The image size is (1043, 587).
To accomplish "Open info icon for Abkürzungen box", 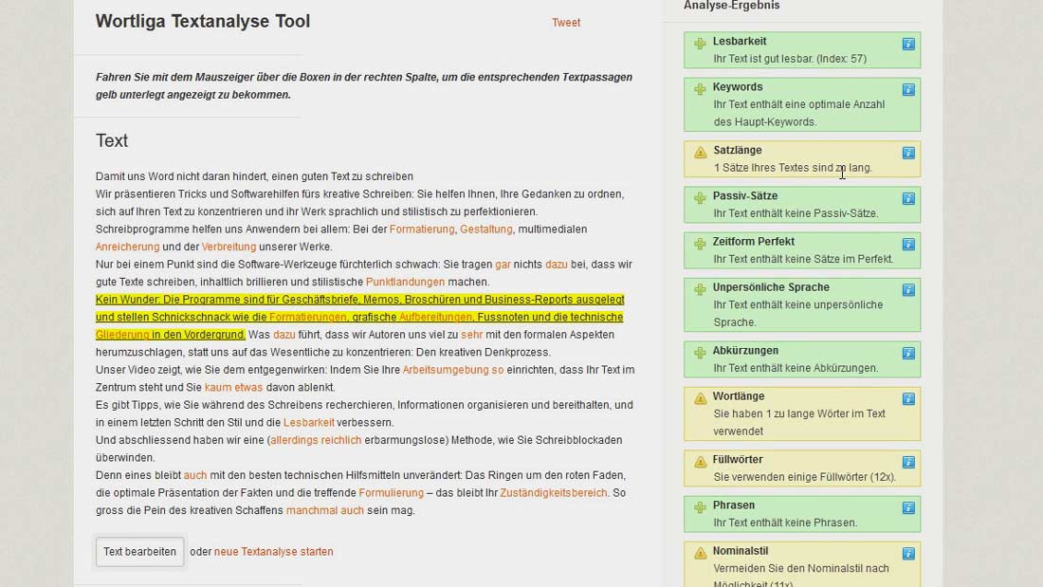I will (908, 354).
